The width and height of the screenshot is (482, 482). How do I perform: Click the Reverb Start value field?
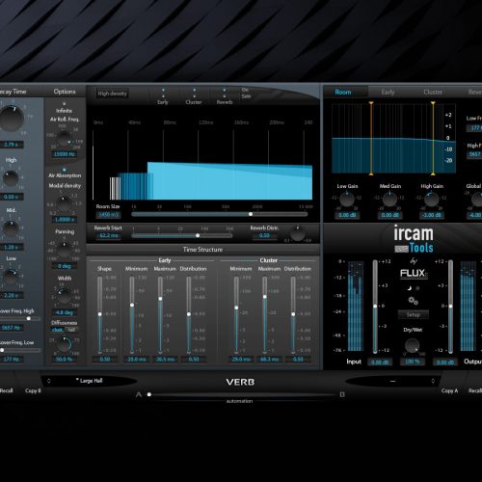pos(109,235)
